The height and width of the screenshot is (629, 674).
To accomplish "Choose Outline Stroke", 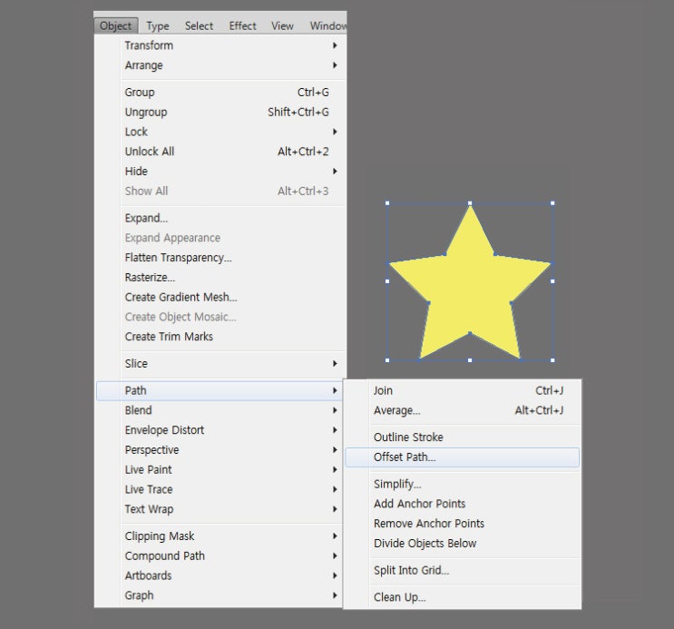I will (x=462, y=437).
